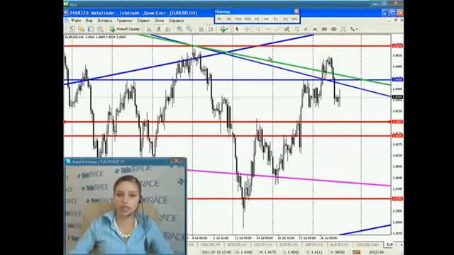Select the vertical line drawing tool
454x255 pixels.
258,29
